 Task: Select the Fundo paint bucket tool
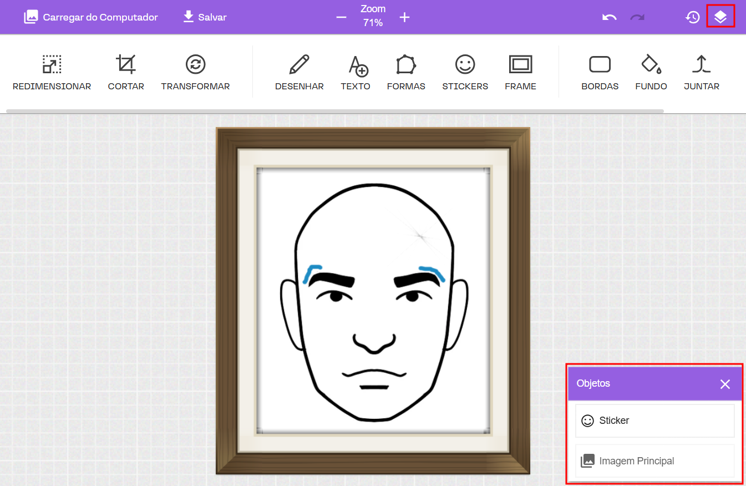(x=651, y=72)
